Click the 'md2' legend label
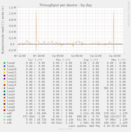 pyautogui.click(x=9, y=117)
